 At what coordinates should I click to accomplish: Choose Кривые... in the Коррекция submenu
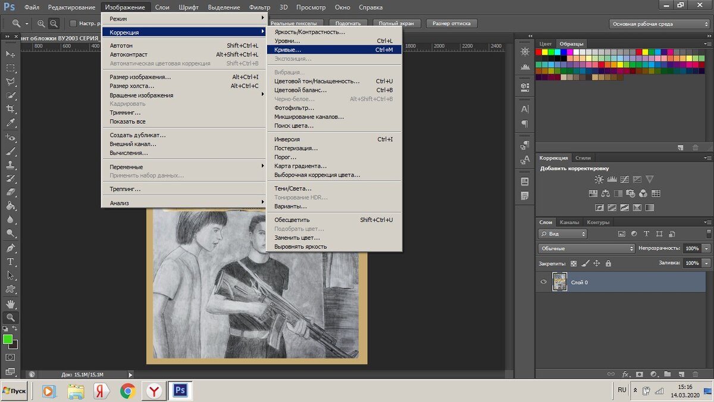point(288,50)
